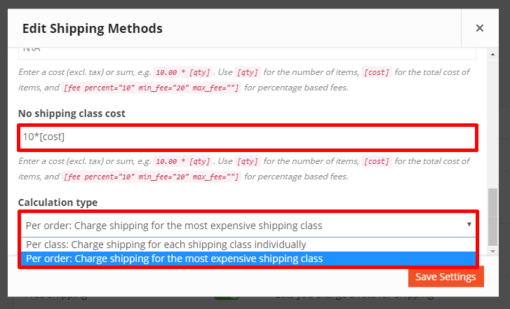Image resolution: width=510 pixels, height=309 pixels.
Task: Close the Edit Shipping Methods dialog
Action: (x=480, y=28)
